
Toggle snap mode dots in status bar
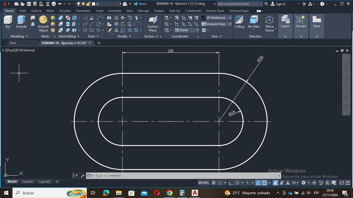pyautogui.click(x=220, y=183)
